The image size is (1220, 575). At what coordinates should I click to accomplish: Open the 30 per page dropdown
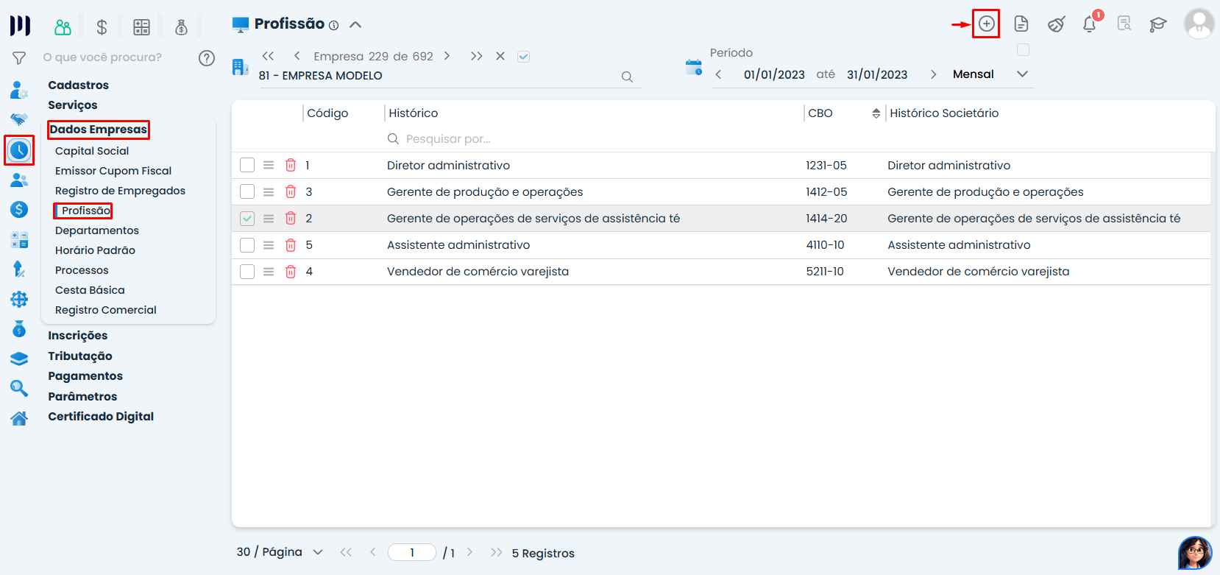pyautogui.click(x=318, y=552)
